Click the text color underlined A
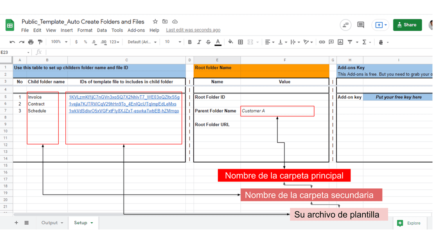This screenshot has width=446, height=243. (218, 42)
